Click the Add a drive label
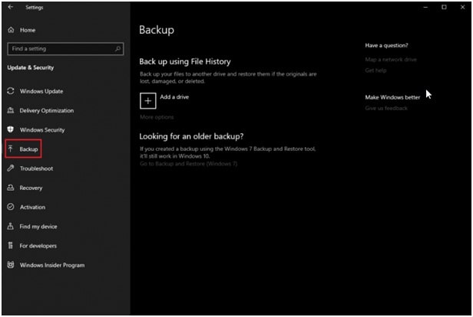Image resolution: width=473 pixels, height=317 pixels. click(x=174, y=96)
